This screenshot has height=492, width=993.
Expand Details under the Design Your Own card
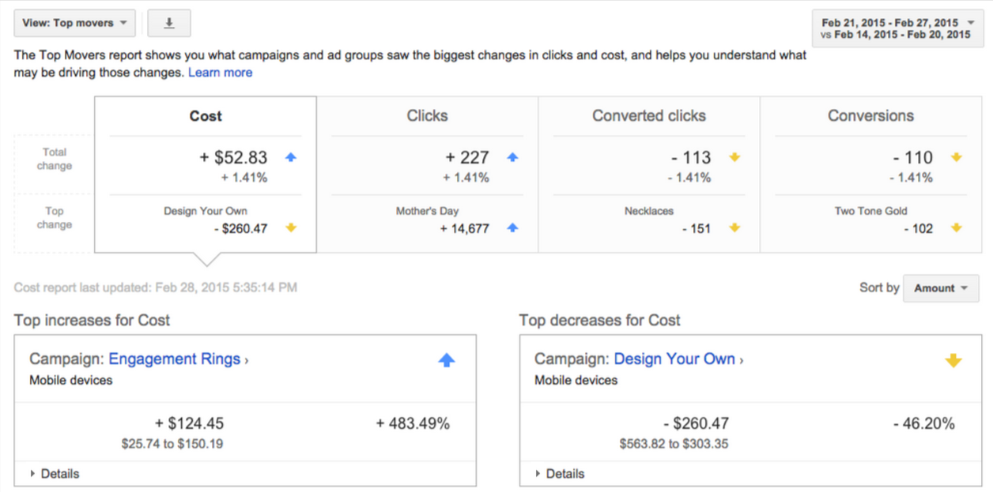(560, 474)
